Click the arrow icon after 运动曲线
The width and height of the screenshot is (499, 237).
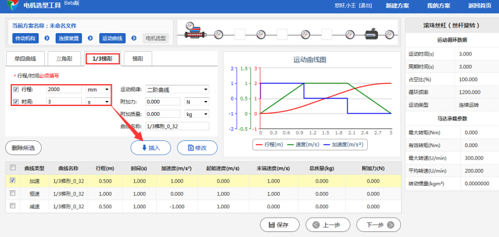point(134,38)
